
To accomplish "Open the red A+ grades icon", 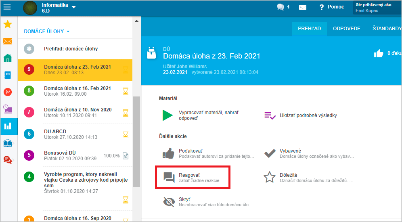I will pyautogui.click(x=8, y=92).
